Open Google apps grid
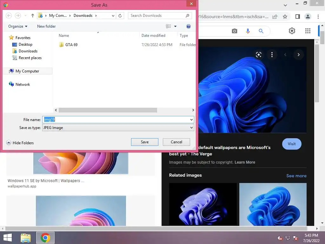This screenshot has height=244, width=325. (x=308, y=31)
